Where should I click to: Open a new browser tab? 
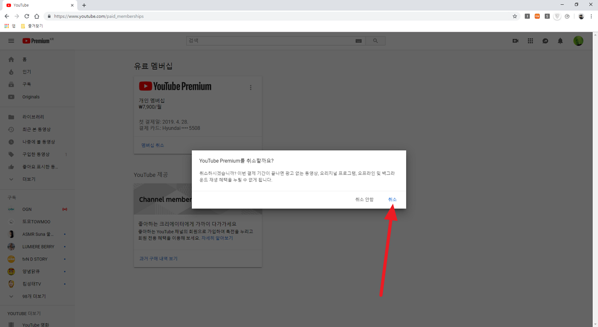point(84,5)
